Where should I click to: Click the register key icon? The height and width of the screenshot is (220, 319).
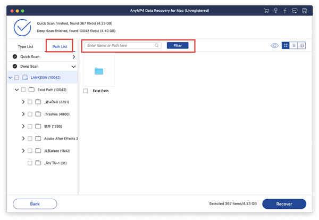(275, 11)
